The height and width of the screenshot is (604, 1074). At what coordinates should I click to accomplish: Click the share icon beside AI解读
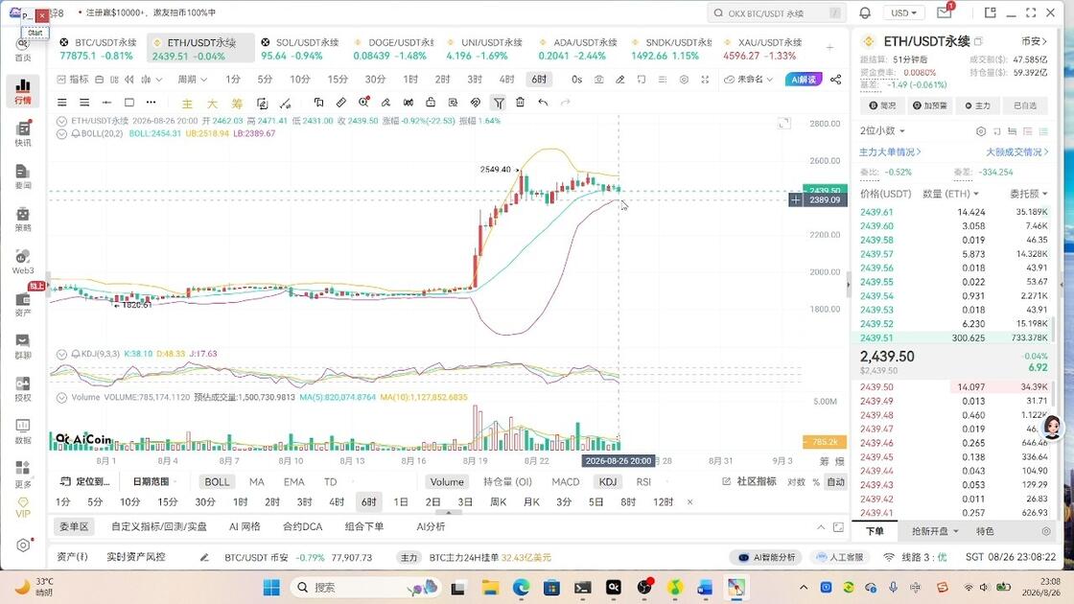835,80
